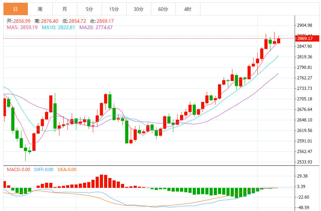
Task: Click the 2904.98 price axis label
Action: point(304,25)
